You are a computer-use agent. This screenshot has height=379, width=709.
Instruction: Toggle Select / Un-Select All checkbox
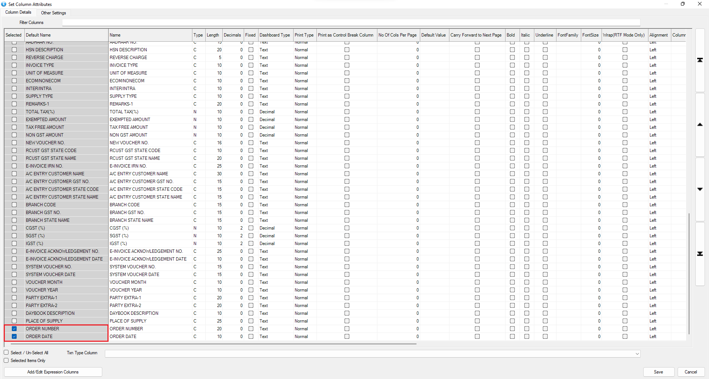(6, 352)
